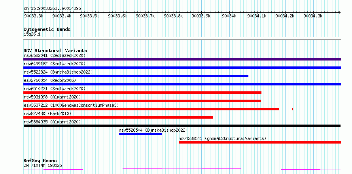Image resolution: width=352 pixels, height=174 pixels.
Task: Open the nsv6582041 (Sedlazeck2020) label
Action: point(55,55)
